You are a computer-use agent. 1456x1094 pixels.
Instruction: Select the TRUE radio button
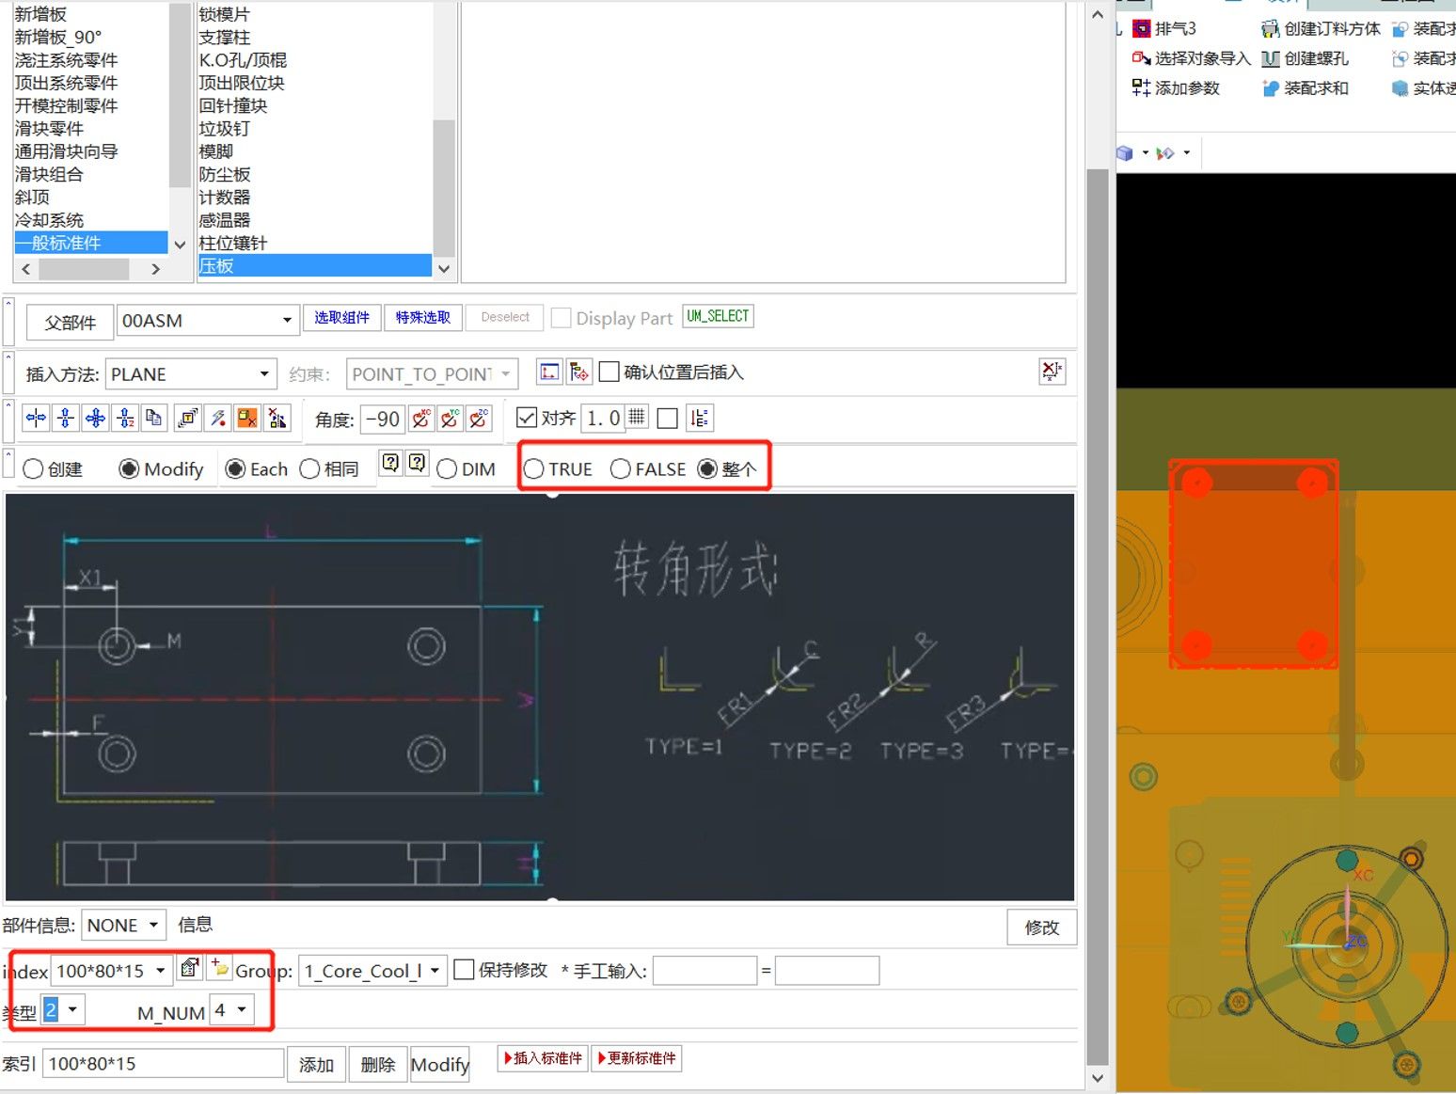tap(533, 468)
